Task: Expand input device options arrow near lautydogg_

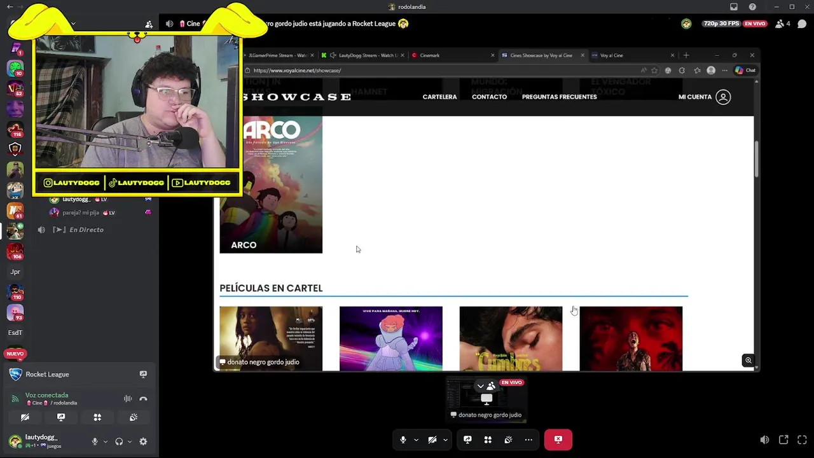Action: [106, 441]
